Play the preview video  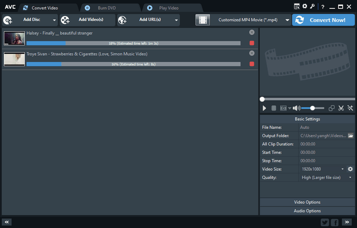pyautogui.click(x=264, y=108)
